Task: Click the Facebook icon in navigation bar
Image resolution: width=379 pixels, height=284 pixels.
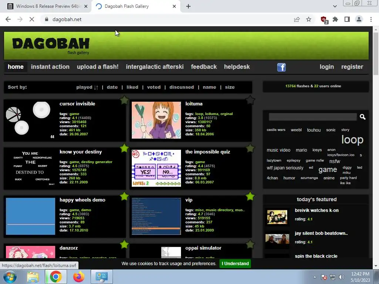Action: click(x=281, y=67)
